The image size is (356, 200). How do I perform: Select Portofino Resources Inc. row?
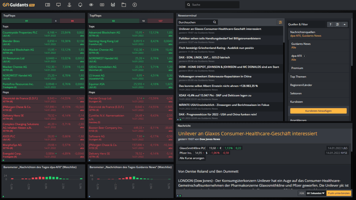coord(43,85)
